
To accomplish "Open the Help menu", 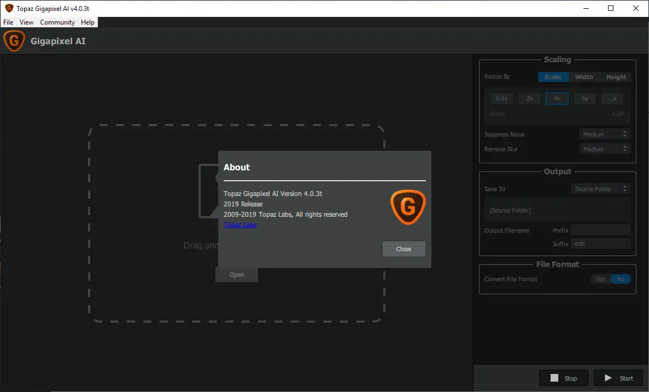I will (87, 22).
